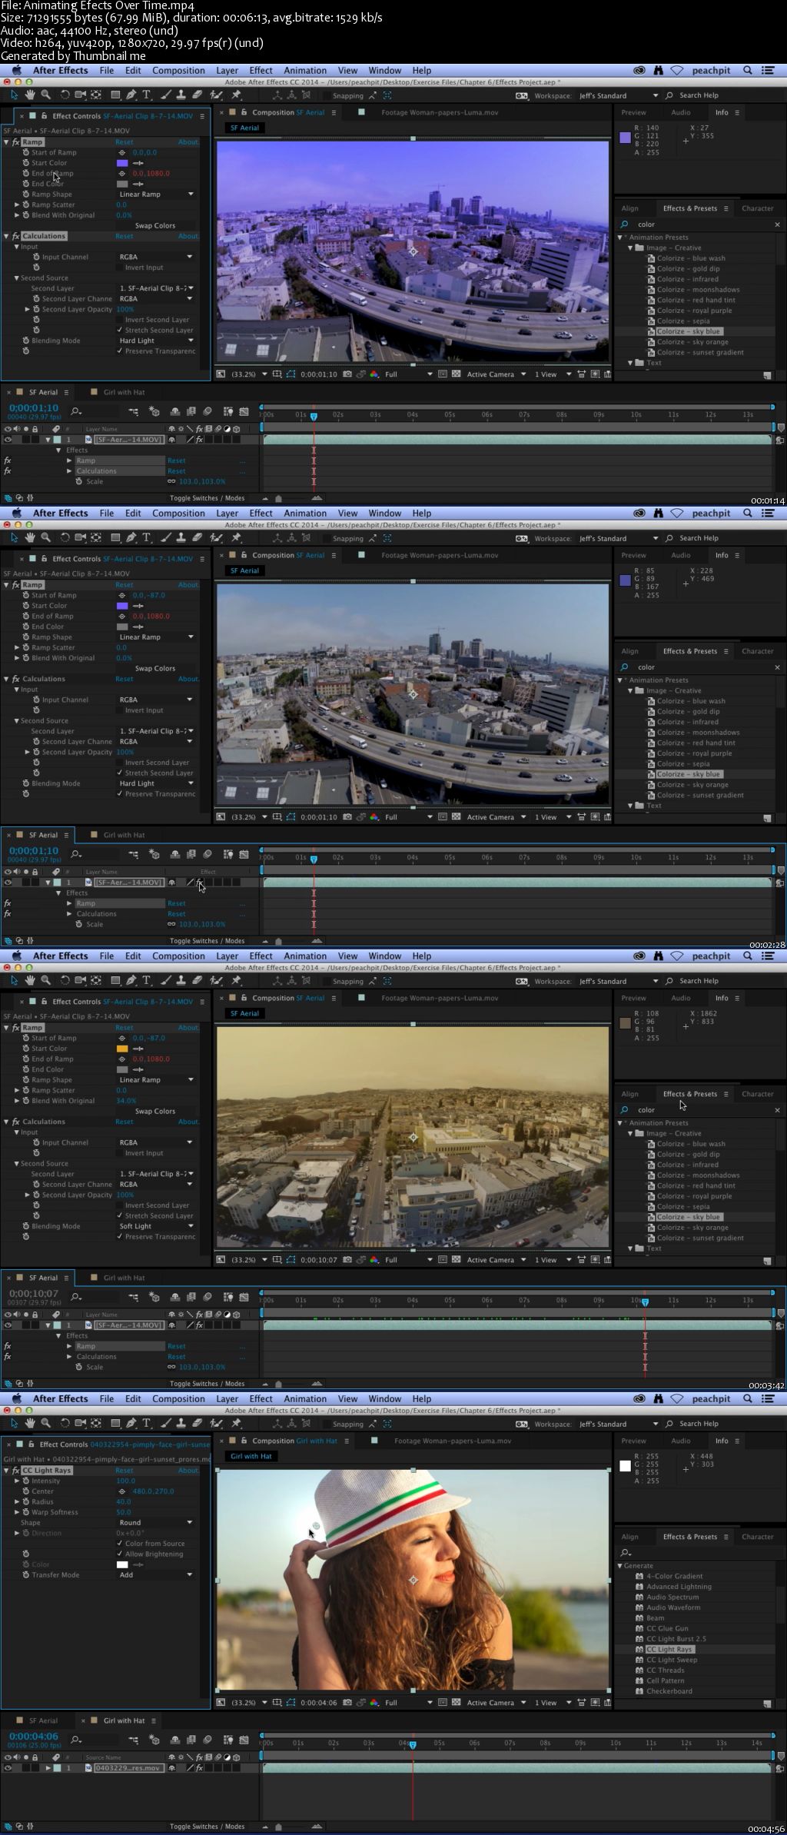Image resolution: width=787 pixels, height=1835 pixels.
Task: Pick the Pen tool in 00:04:56 frame toolbar
Action: 131,1424
